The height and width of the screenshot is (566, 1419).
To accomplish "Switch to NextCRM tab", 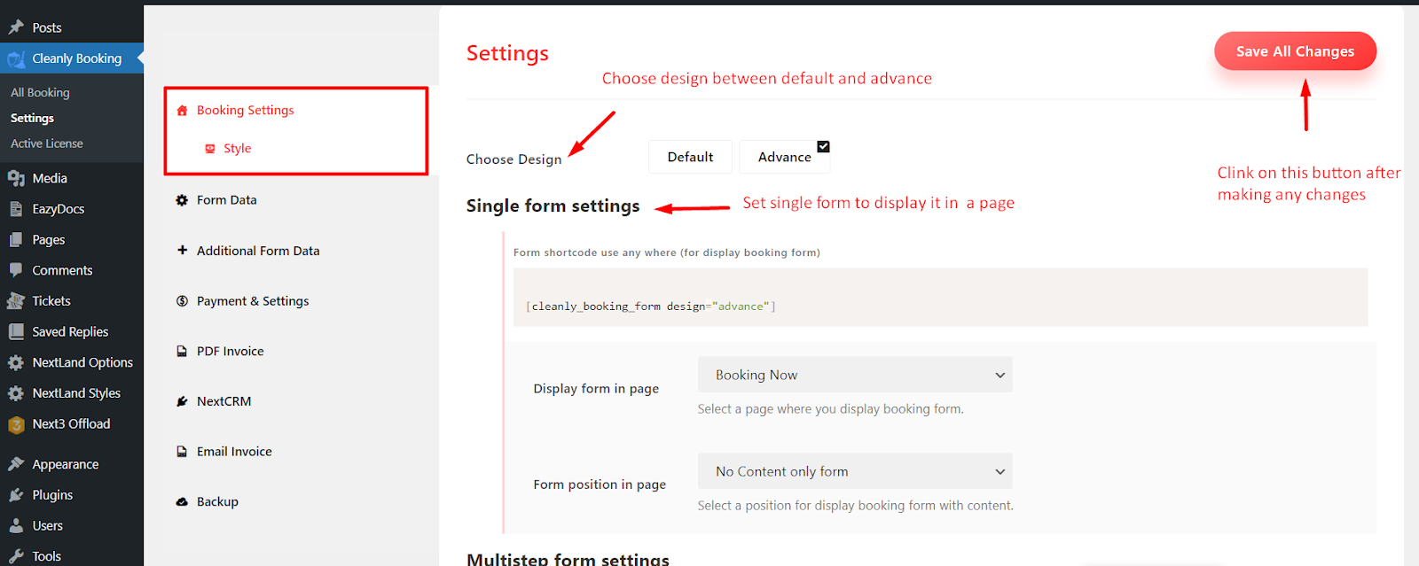I will click(x=223, y=401).
